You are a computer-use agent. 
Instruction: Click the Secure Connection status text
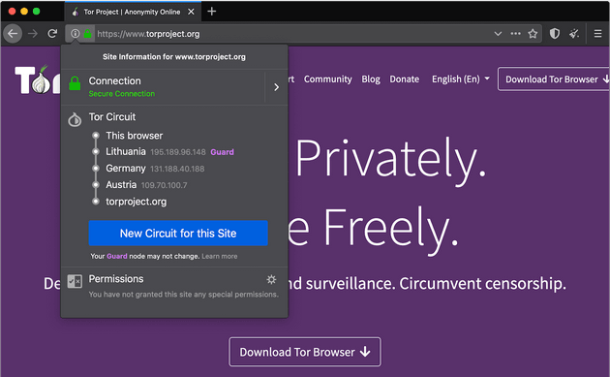pos(122,94)
